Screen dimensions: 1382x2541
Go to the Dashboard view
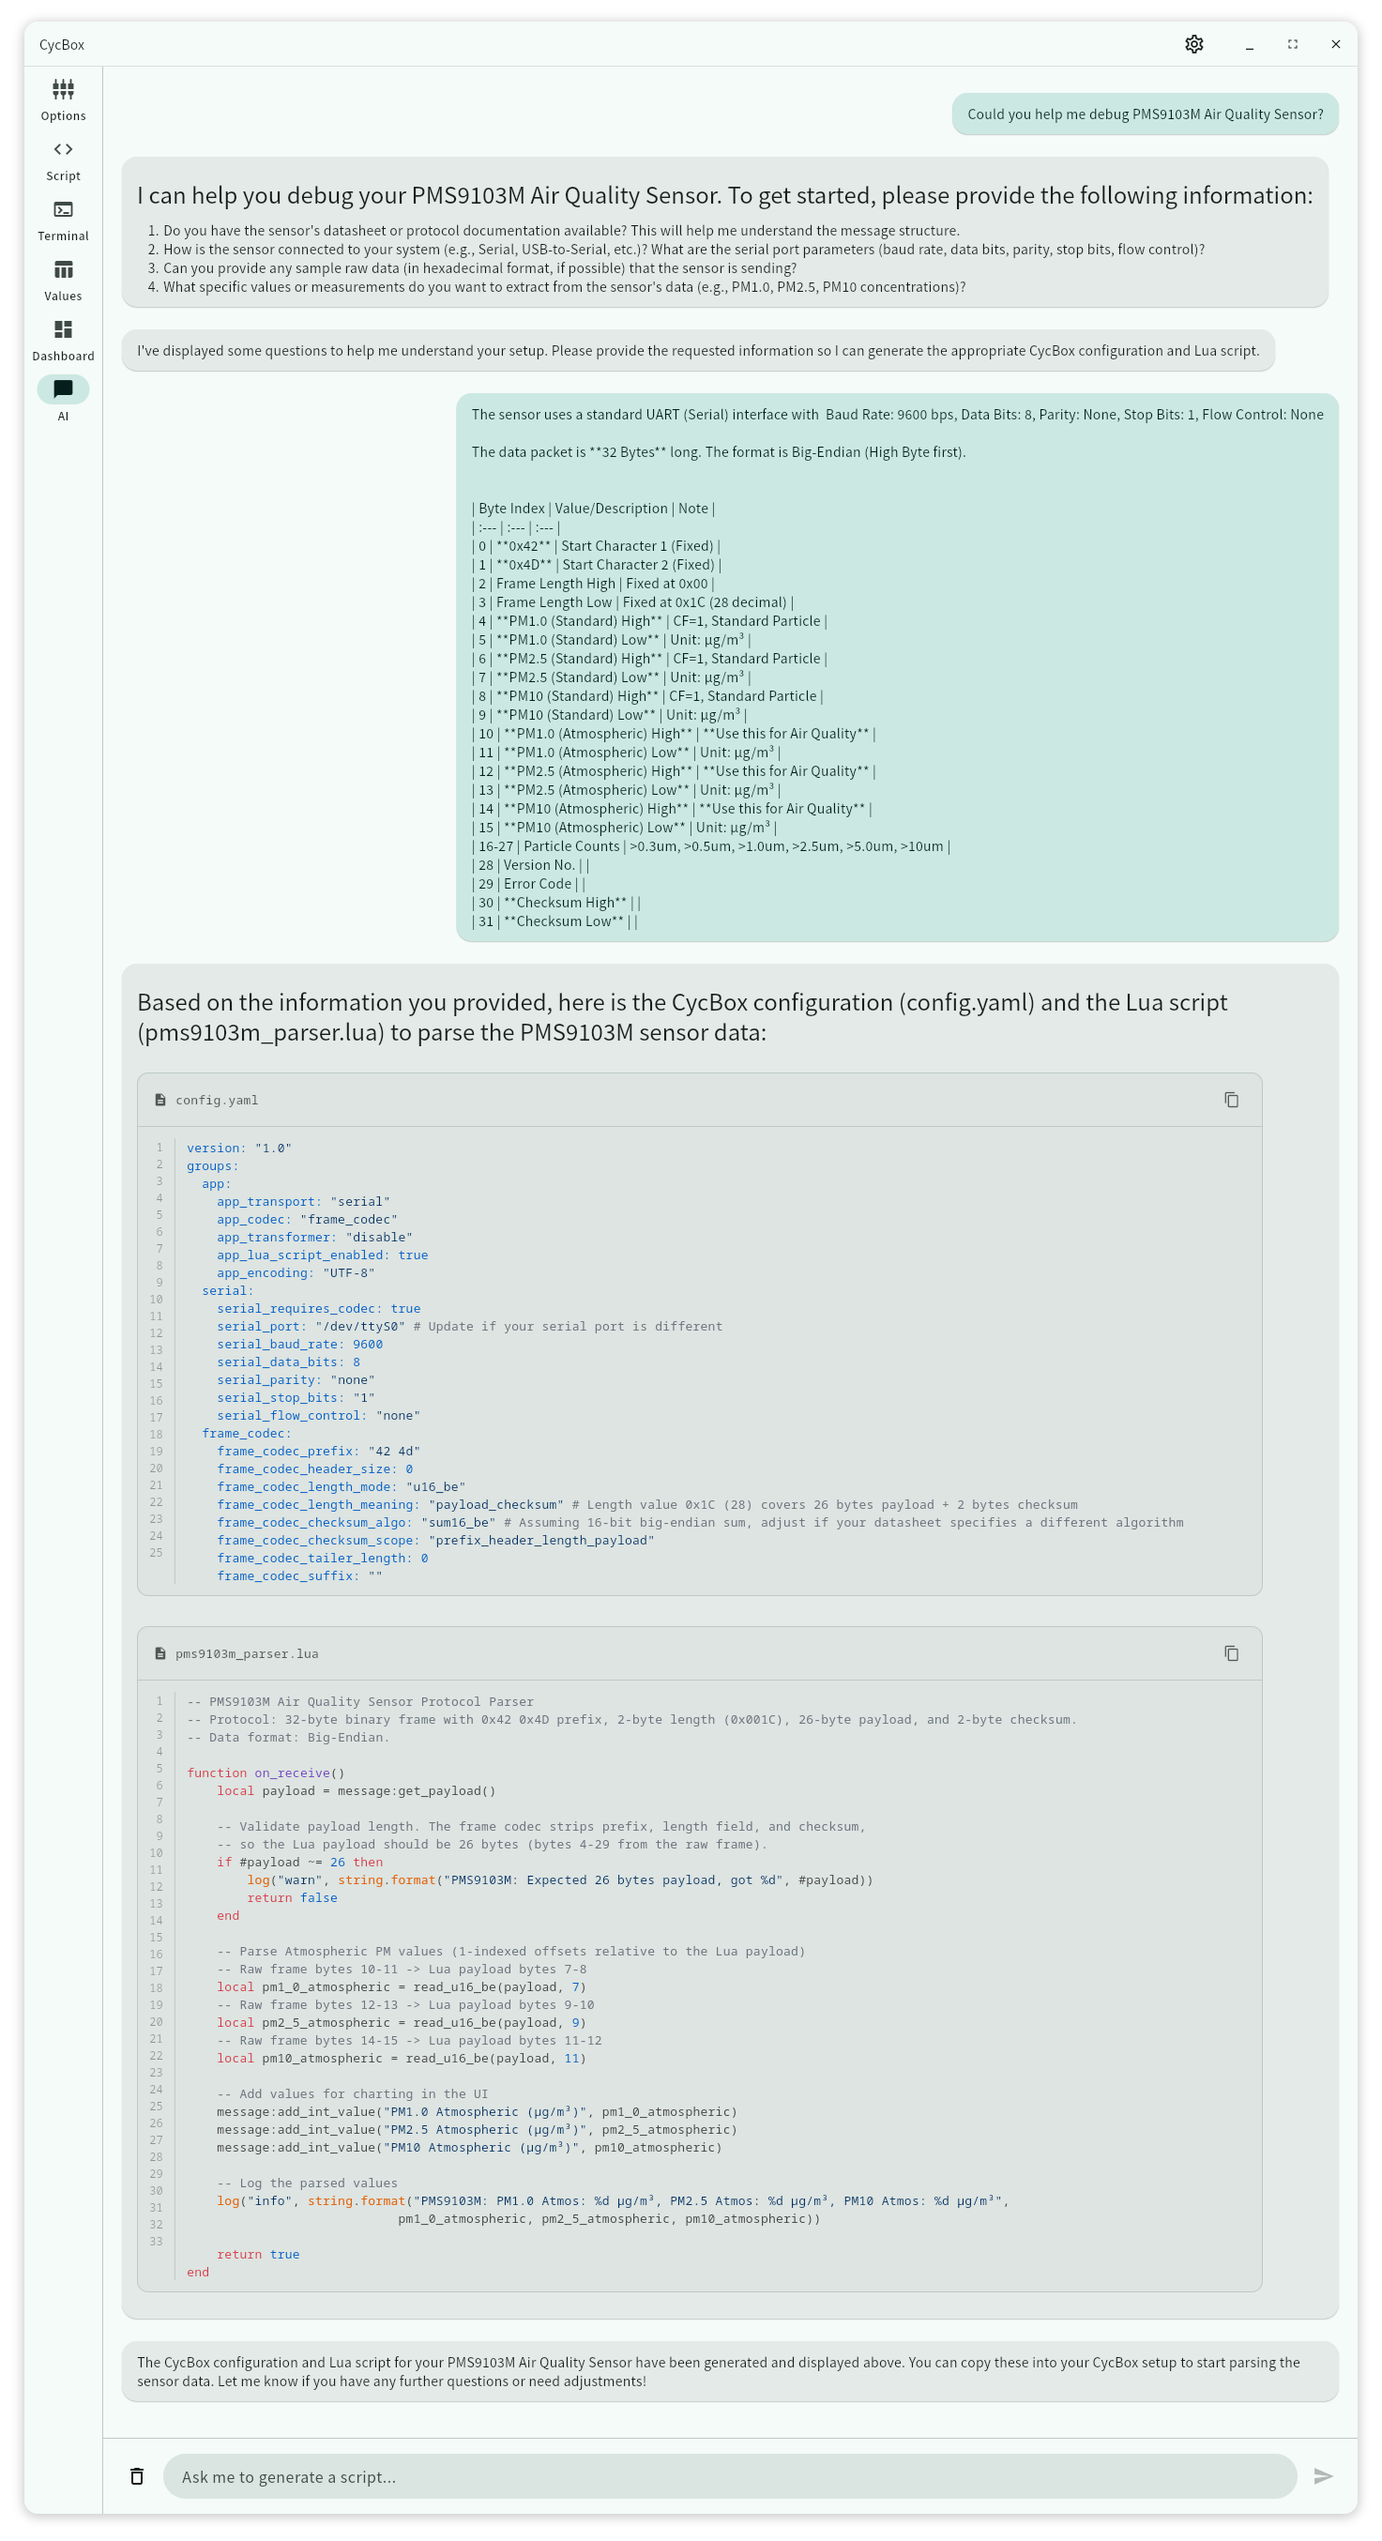63,341
